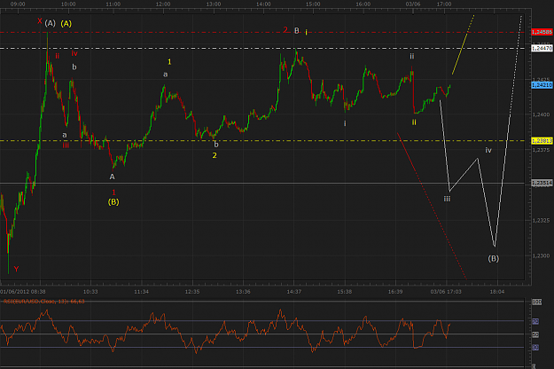554x369 pixels.
Task: Select the RSI(EUR/USD,Close,13) indicator label
Action: coord(44,301)
